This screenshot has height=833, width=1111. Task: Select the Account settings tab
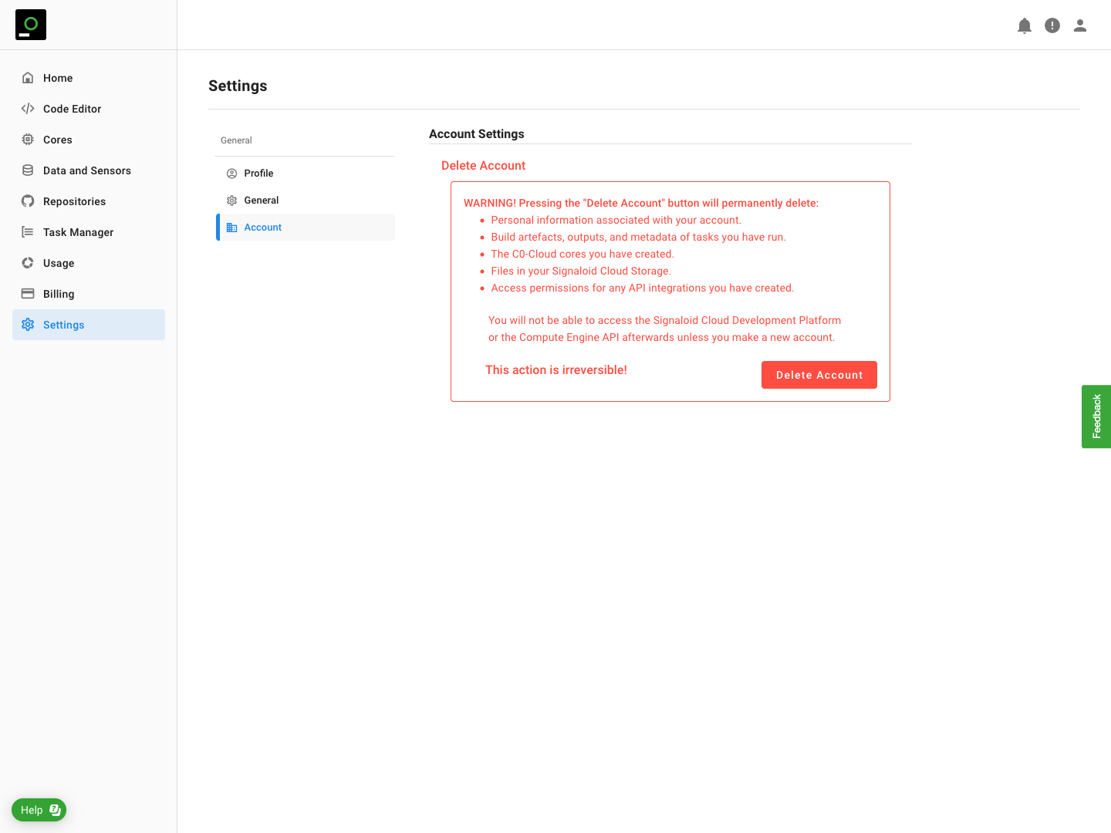(263, 228)
